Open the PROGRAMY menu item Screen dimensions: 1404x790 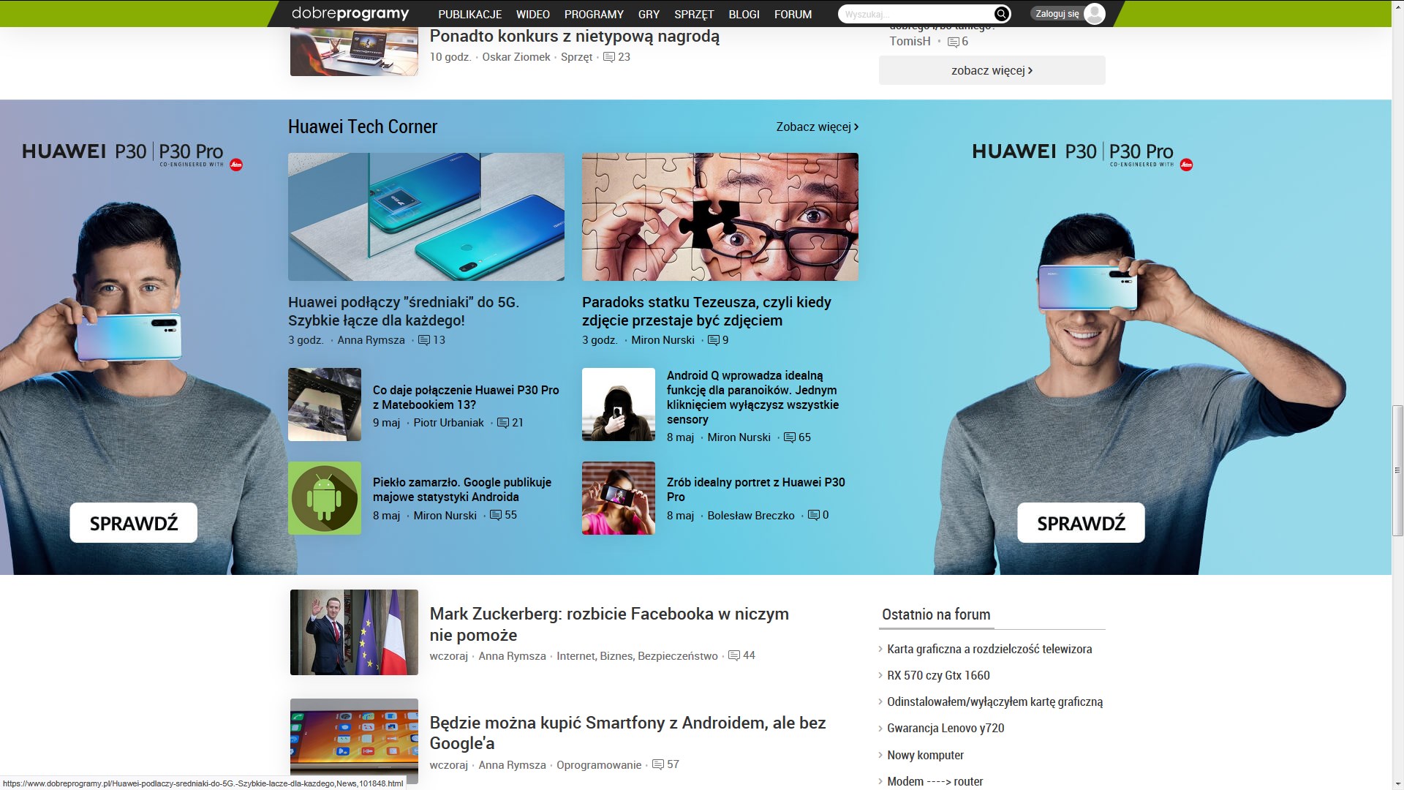pyautogui.click(x=594, y=14)
